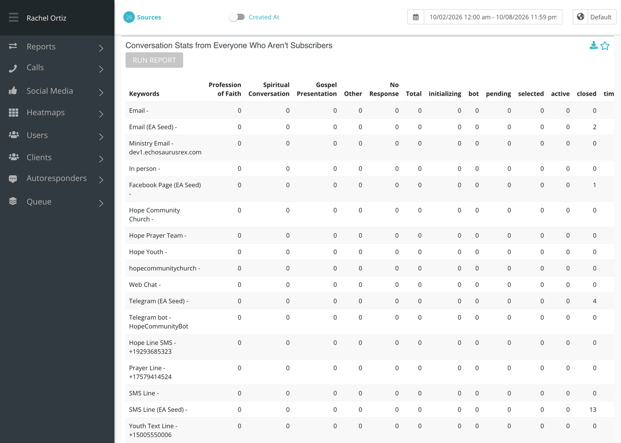Click the Calls phone icon

pos(13,68)
